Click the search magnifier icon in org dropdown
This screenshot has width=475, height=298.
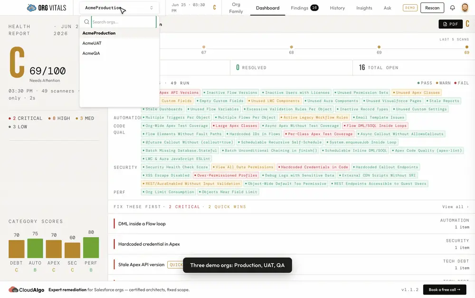[x=86, y=22]
